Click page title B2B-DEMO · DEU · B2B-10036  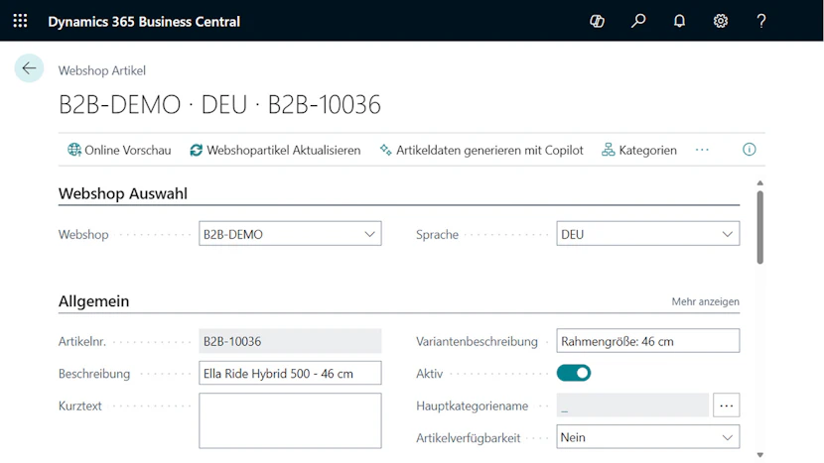click(219, 104)
